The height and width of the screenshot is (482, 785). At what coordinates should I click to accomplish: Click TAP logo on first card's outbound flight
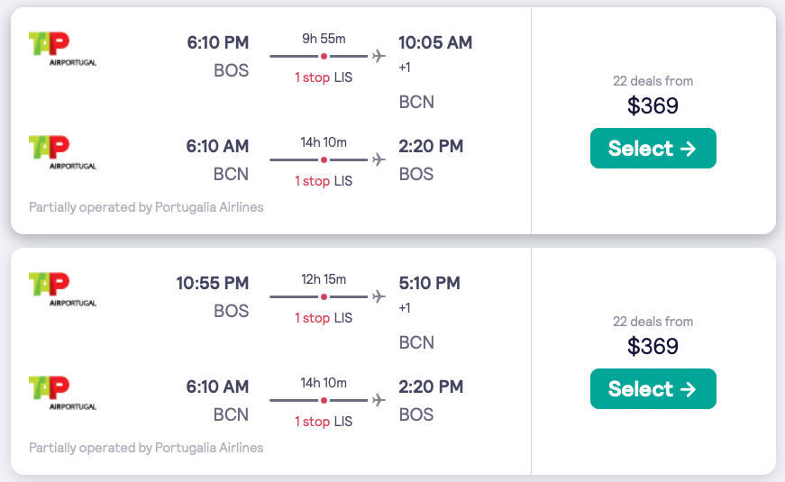click(x=62, y=49)
